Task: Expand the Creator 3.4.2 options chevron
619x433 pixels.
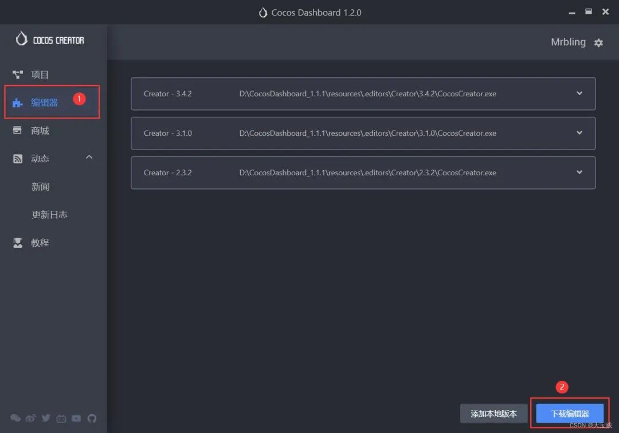Action: click(x=579, y=93)
